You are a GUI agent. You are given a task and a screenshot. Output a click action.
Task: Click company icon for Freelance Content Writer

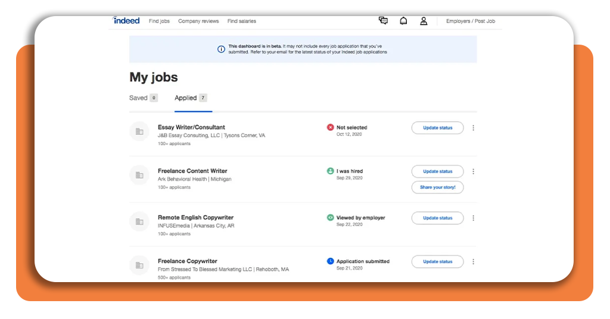(139, 175)
